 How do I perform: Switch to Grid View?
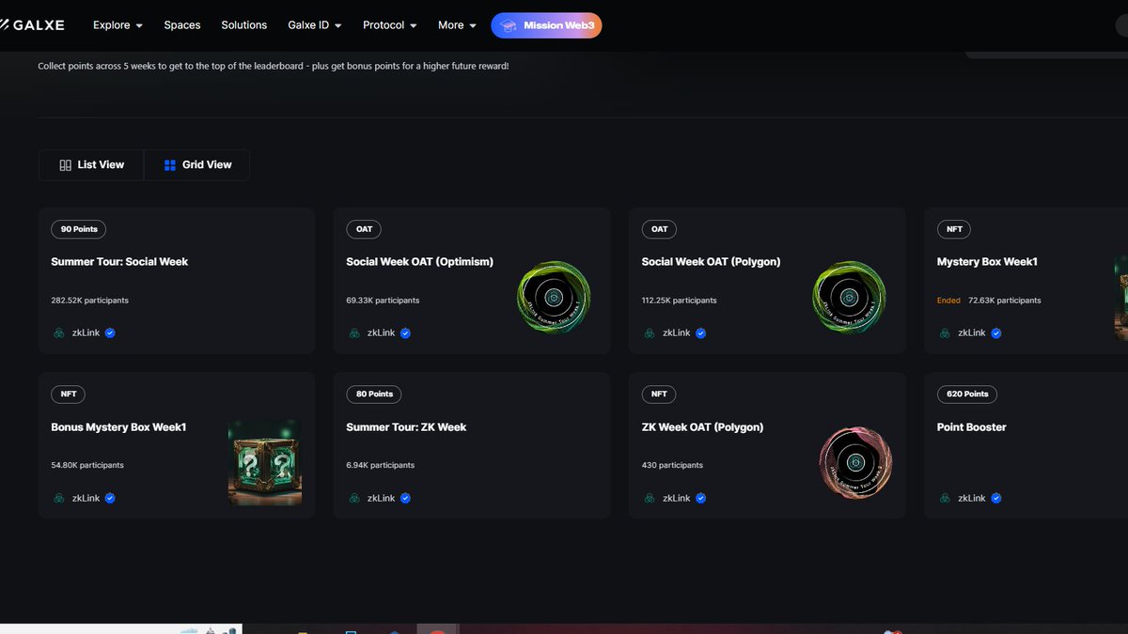pyautogui.click(x=196, y=165)
